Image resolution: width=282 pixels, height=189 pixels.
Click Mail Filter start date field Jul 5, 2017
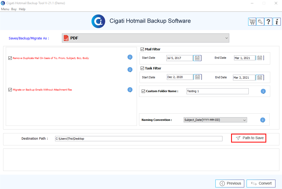click(179, 58)
